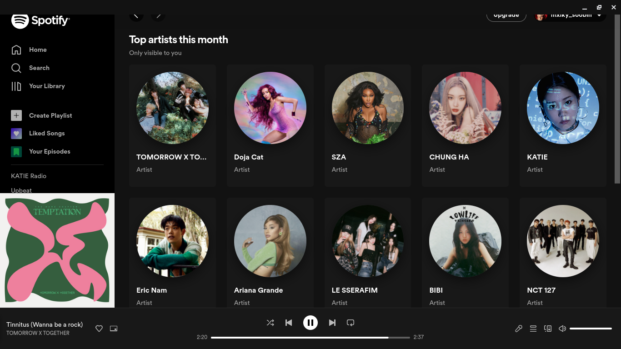Skip to the next track
The width and height of the screenshot is (621, 349).
pyautogui.click(x=332, y=323)
